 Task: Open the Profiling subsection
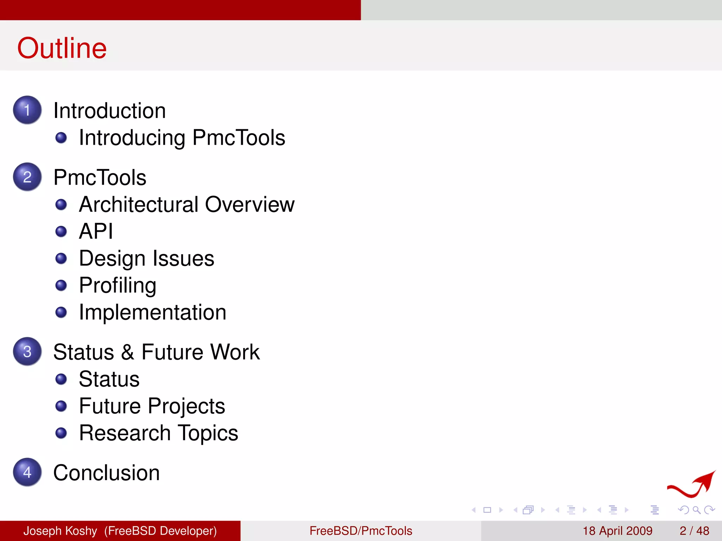[x=117, y=285]
